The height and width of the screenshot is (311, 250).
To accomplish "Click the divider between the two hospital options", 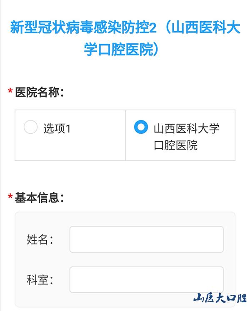I will (x=125, y=135).
